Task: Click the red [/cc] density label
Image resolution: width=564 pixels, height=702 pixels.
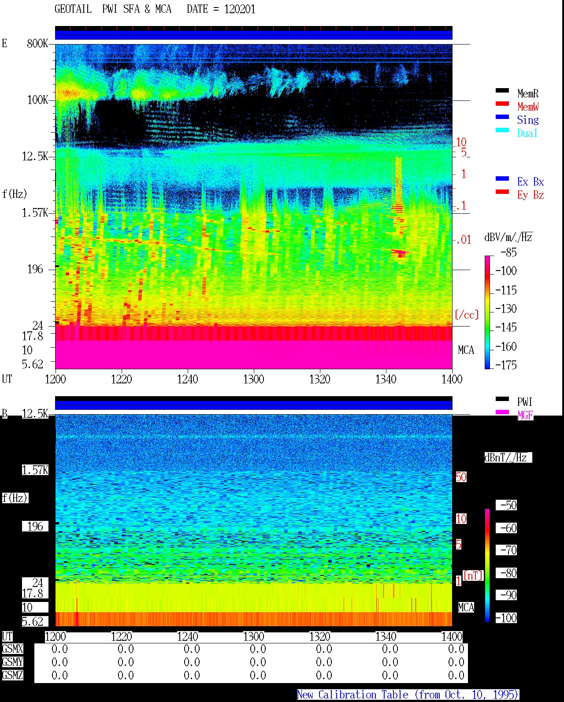Action: coord(467,315)
